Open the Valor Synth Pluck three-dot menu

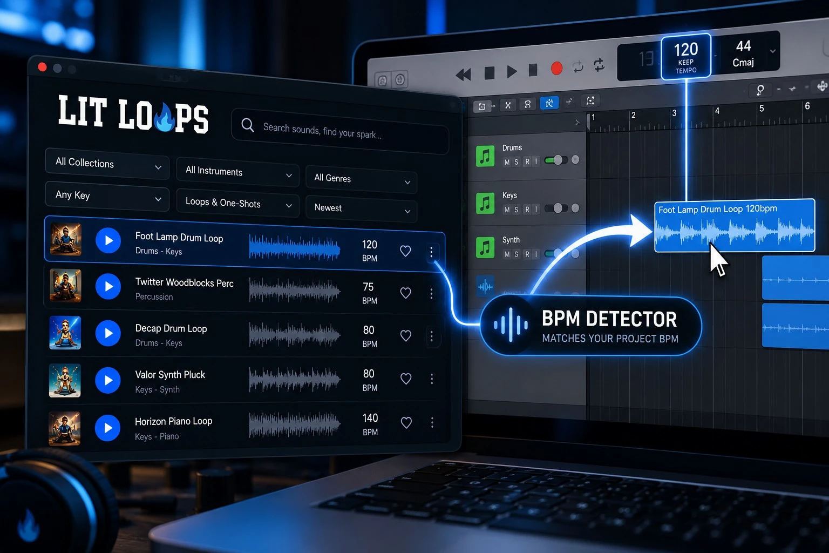[432, 379]
